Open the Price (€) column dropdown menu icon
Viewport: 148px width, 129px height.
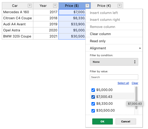[x=119, y=6]
